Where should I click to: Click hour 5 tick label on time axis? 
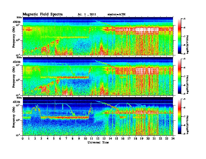pyautogui.click(x=54, y=138)
